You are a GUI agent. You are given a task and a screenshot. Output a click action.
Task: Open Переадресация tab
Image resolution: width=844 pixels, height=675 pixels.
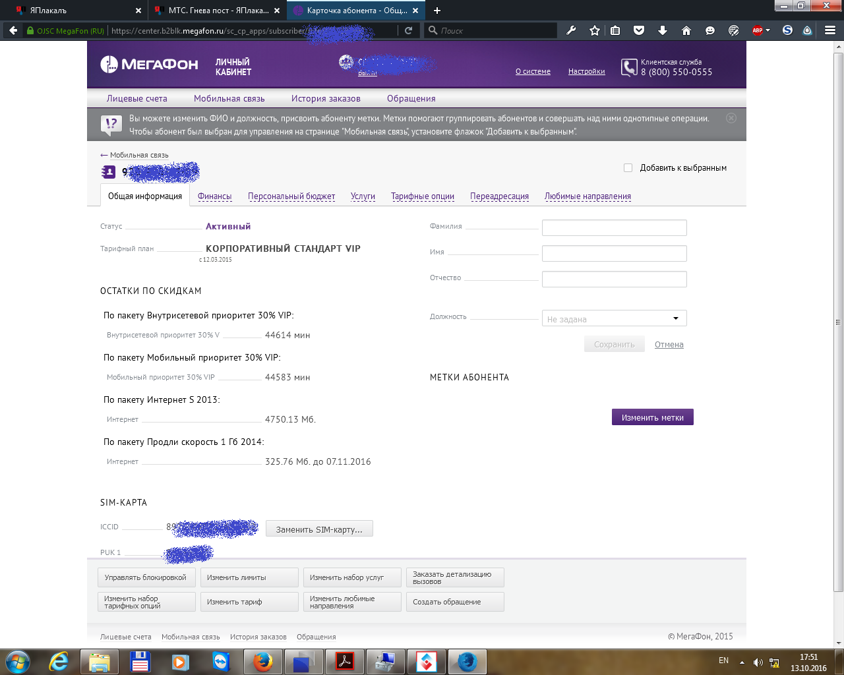(499, 196)
